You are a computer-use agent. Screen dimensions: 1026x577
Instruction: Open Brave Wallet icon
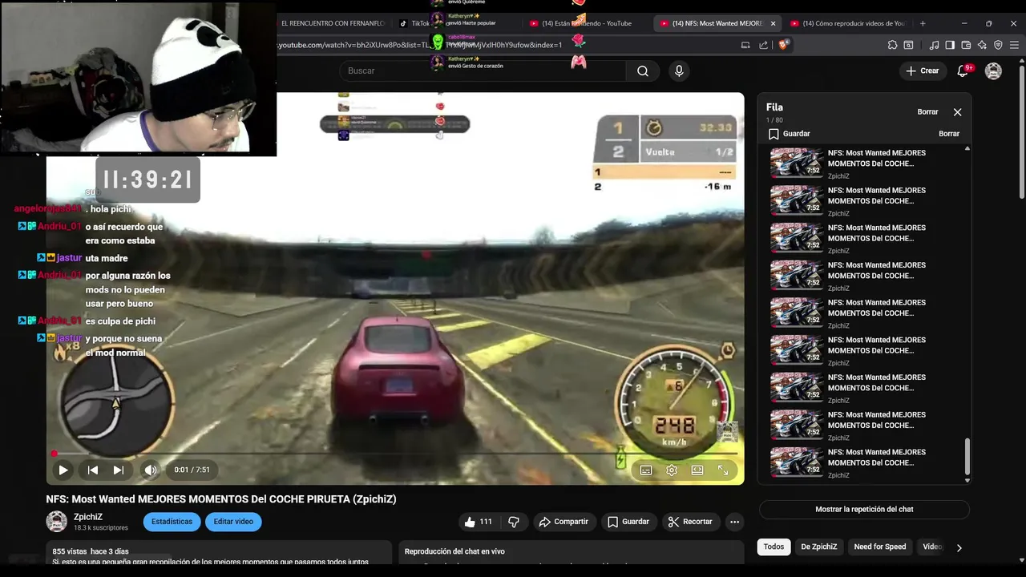point(966,45)
